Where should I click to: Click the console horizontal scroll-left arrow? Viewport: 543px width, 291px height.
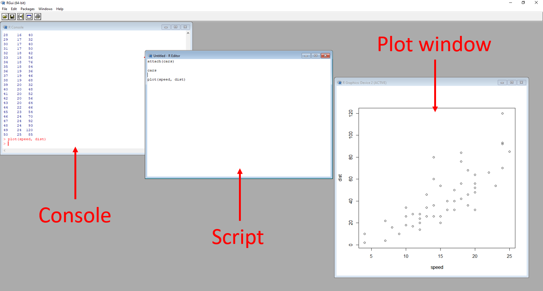(x=4, y=151)
